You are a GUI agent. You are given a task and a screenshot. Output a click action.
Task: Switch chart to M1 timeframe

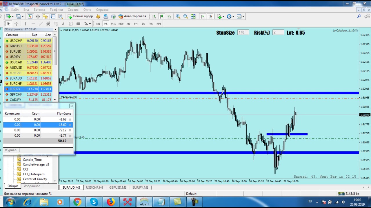98,24
